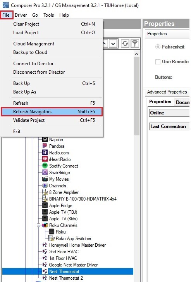
Task: Collapse the Roku Channels tree node
Action: [x=38, y=225]
